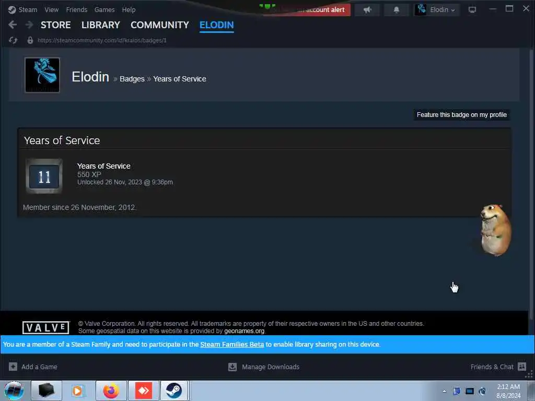Click the Unlocked 26 Nov, 2023 text
535x401 pixels.
coord(125,182)
